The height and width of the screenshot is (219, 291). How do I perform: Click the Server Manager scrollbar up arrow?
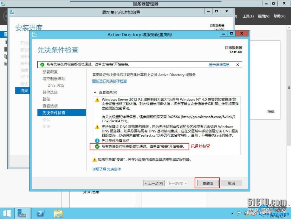(289, 28)
